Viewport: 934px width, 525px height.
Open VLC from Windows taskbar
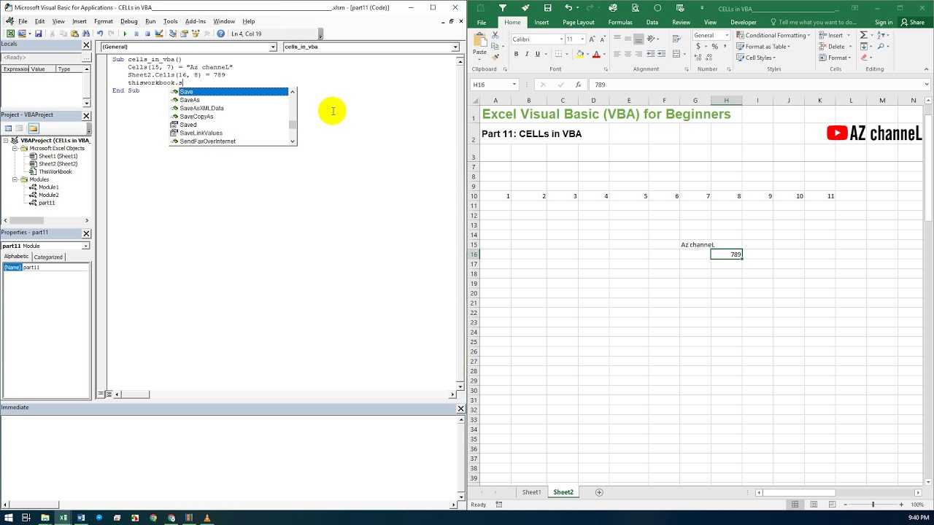tap(207, 518)
